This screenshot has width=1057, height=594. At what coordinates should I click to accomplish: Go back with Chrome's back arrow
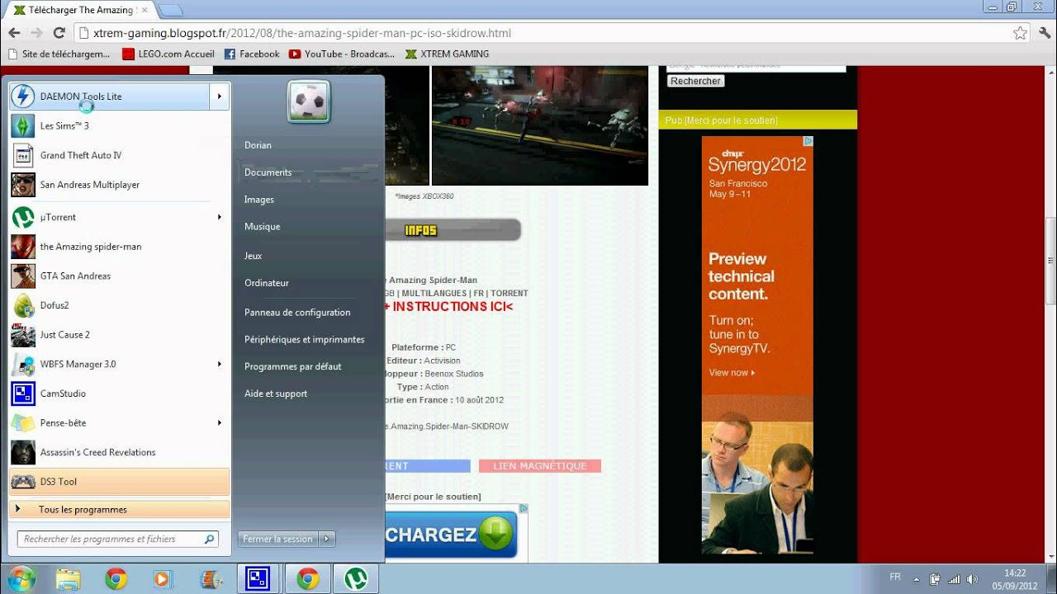pyautogui.click(x=14, y=33)
